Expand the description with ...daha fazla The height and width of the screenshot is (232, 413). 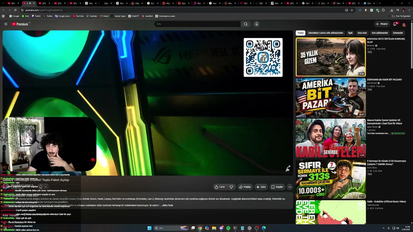point(167,205)
